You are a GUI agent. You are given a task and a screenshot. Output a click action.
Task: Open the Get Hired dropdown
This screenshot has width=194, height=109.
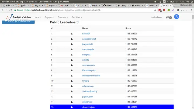(x=77, y=17)
